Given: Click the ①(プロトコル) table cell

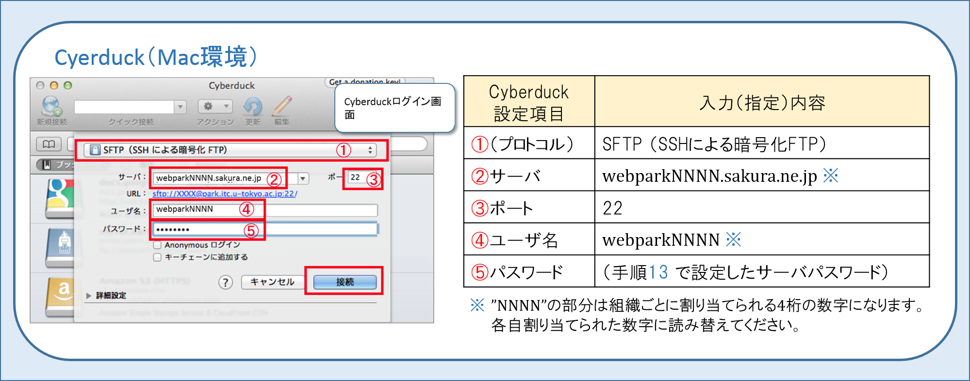Looking at the screenshot, I should click(x=529, y=143).
